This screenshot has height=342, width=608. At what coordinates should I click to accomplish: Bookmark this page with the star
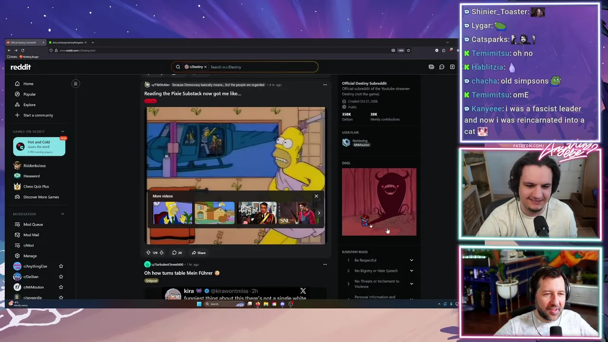click(408, 50)
